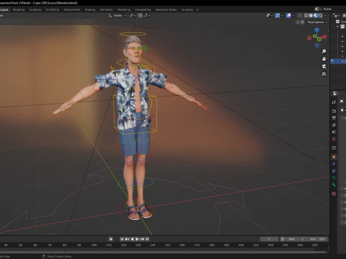Image resolution: width=346 pixels, height=259 pixels.
Task: Open the Physics properties tab
Action: (334, 164)
